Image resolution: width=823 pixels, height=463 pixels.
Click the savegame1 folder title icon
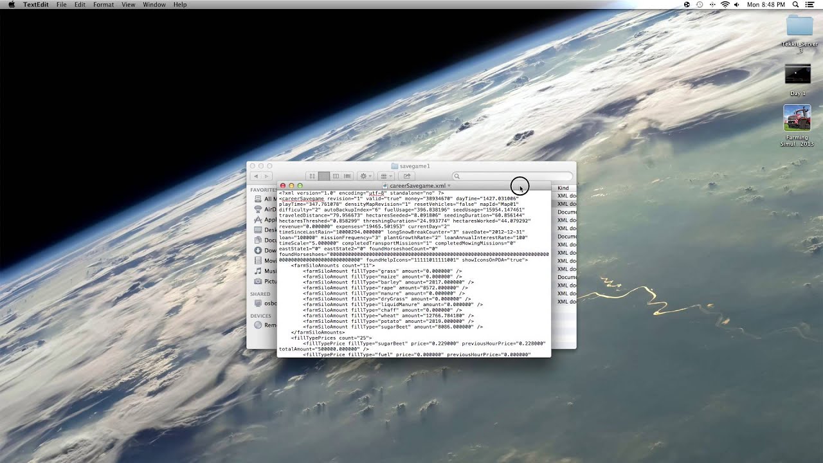coord(395,166)
